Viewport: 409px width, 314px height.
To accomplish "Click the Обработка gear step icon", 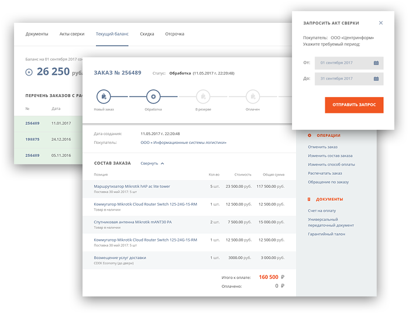I will [x=153, y=96].
